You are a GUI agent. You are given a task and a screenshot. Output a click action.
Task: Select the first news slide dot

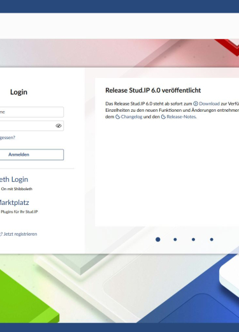coord(158,239)
